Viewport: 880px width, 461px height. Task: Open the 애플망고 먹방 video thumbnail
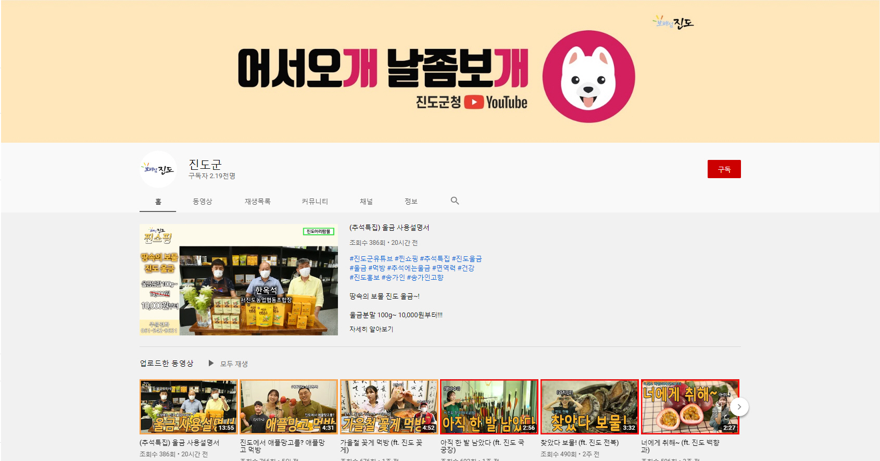coord(288,407)
